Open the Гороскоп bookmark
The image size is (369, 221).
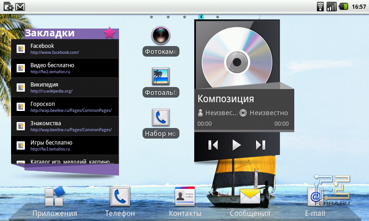coord(65,107)
